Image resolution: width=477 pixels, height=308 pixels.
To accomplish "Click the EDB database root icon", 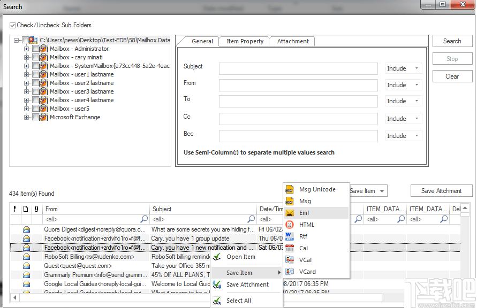I will [34, 40].
